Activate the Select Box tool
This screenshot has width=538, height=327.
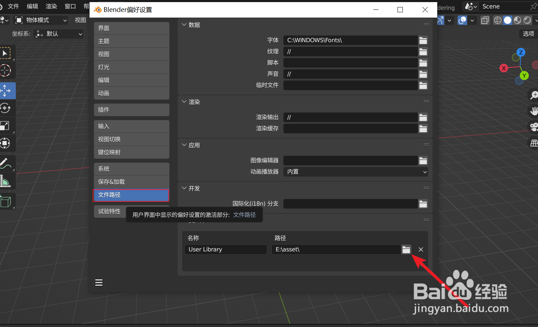click(6, 53)
